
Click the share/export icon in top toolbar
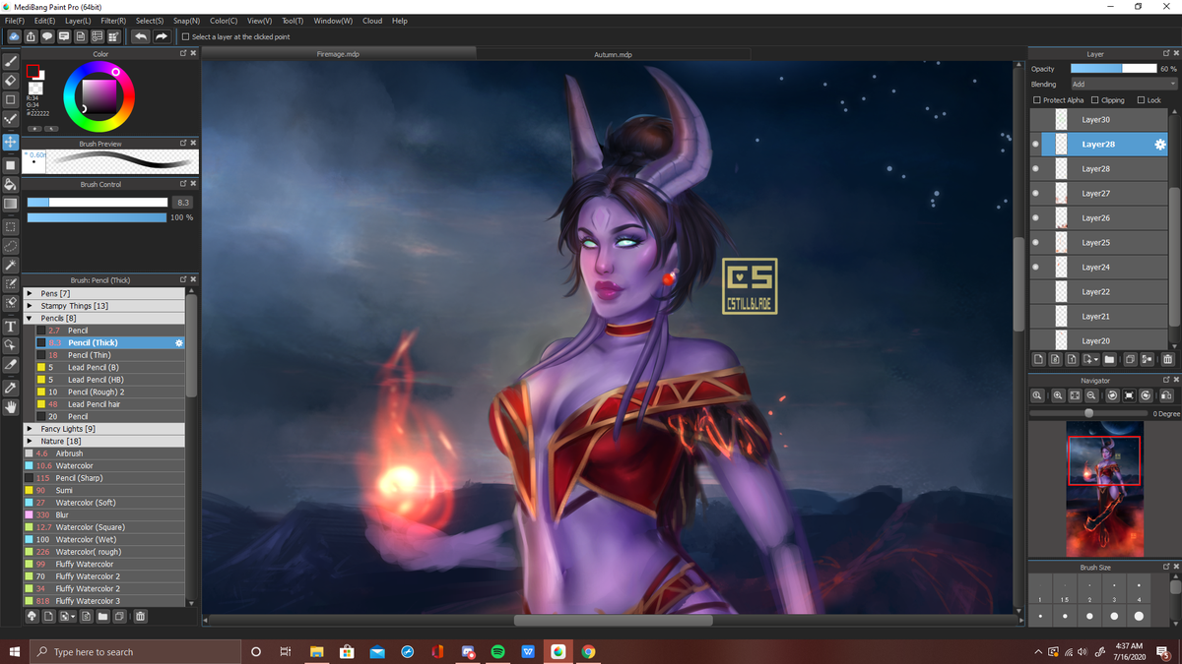point(31,36)
